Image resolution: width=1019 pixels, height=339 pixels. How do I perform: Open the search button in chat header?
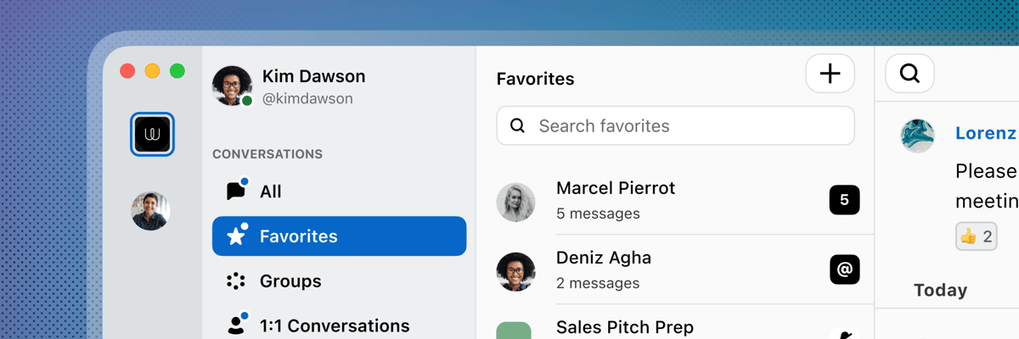pos(909,75)
